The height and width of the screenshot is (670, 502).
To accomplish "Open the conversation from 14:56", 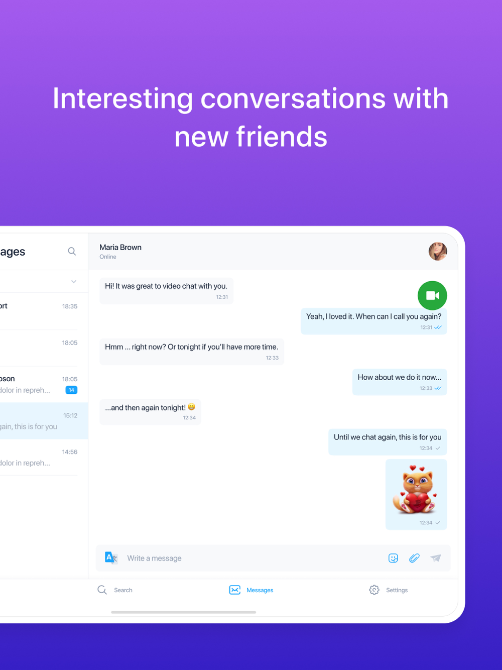I will tap(39, 457).
